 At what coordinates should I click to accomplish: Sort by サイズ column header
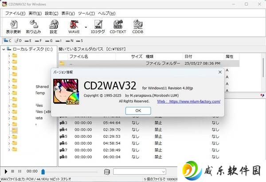click(130, 57)
